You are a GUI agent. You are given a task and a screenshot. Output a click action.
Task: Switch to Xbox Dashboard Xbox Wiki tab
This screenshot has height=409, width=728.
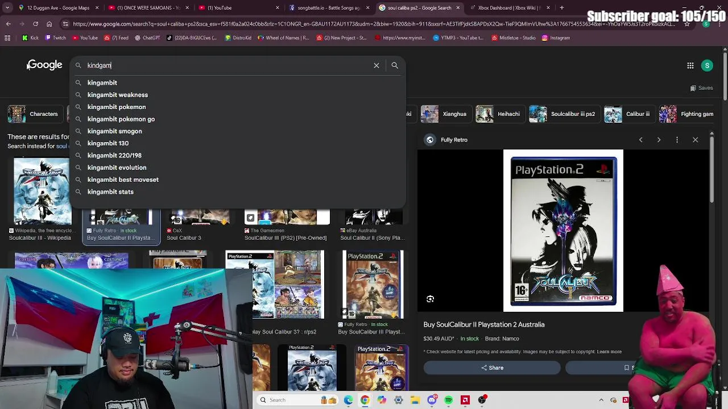[x=509, y=8]
